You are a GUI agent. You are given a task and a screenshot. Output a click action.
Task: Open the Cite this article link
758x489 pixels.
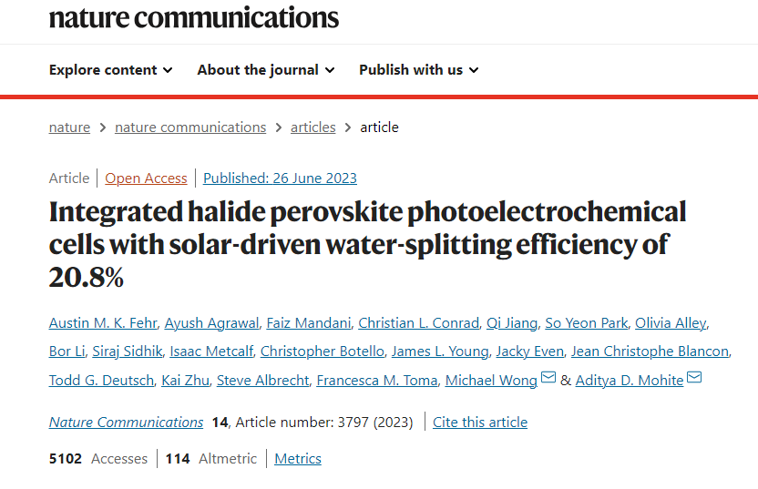[x=479, y=423]
